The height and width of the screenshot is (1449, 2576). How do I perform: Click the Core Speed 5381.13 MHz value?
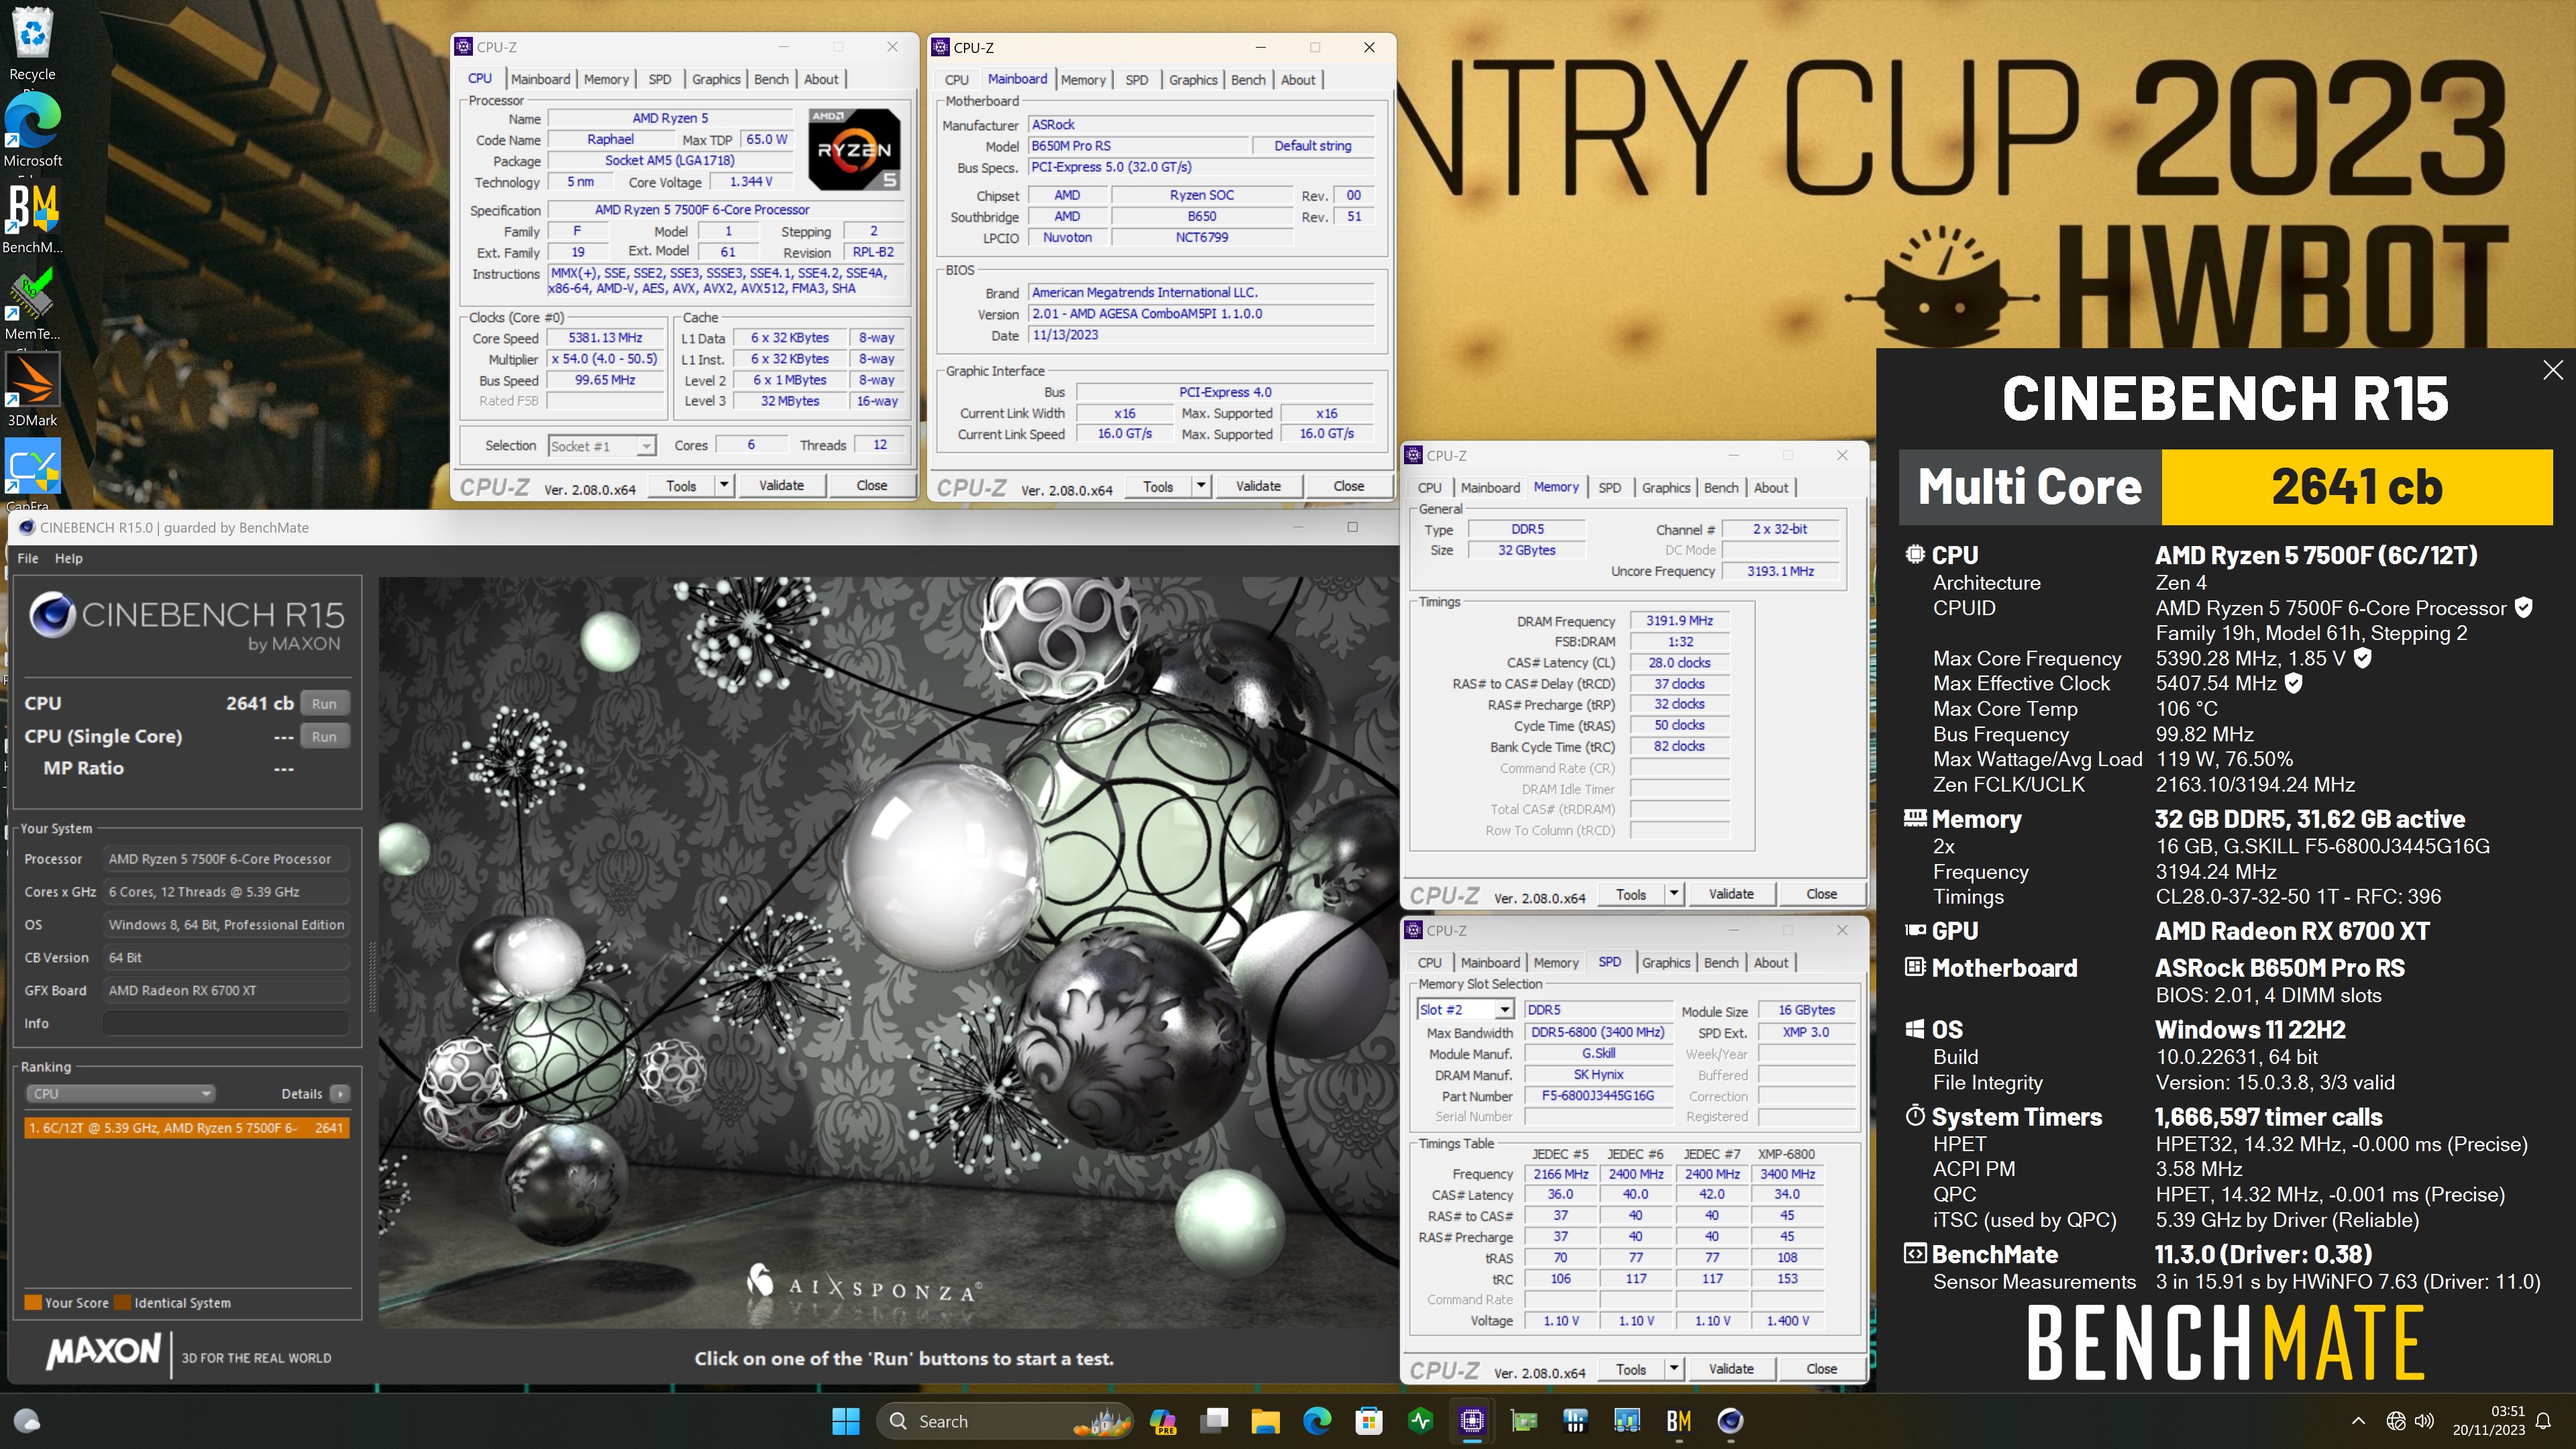pyautogui.click(x=605, y=338)
